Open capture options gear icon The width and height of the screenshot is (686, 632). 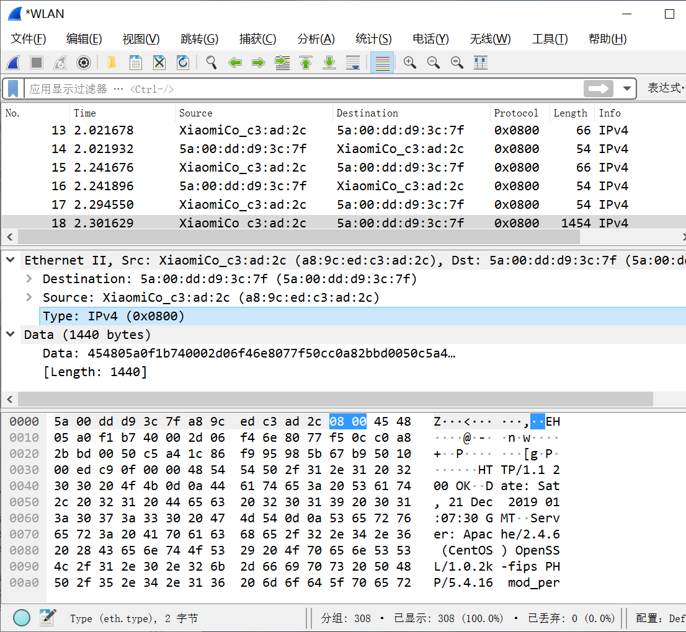[84, 63]
